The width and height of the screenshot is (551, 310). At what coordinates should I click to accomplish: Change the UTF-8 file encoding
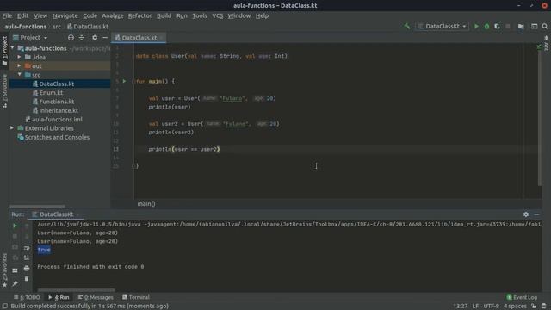[x=491, y=307]
